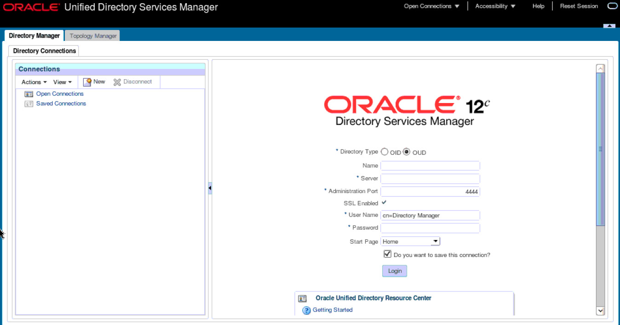Open the View dropdown menu
Viewport: 620px width, 325px height.
coord(62,82)
